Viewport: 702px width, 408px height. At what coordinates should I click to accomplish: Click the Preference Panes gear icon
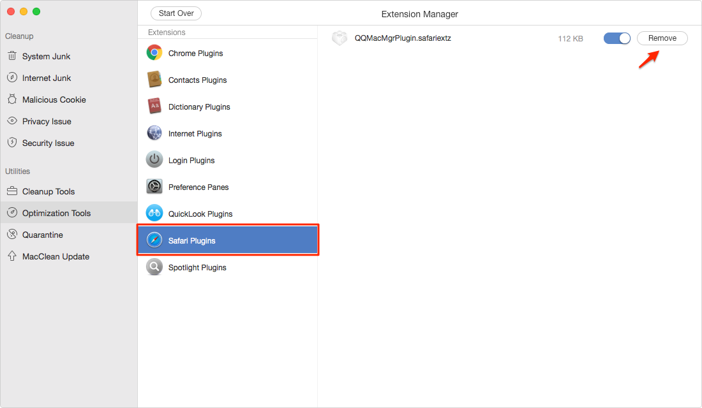point(154,187)
